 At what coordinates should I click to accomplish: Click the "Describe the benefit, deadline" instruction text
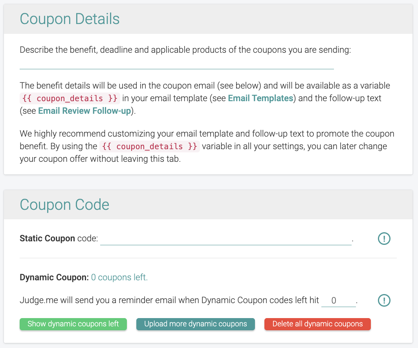click(185, 50)
